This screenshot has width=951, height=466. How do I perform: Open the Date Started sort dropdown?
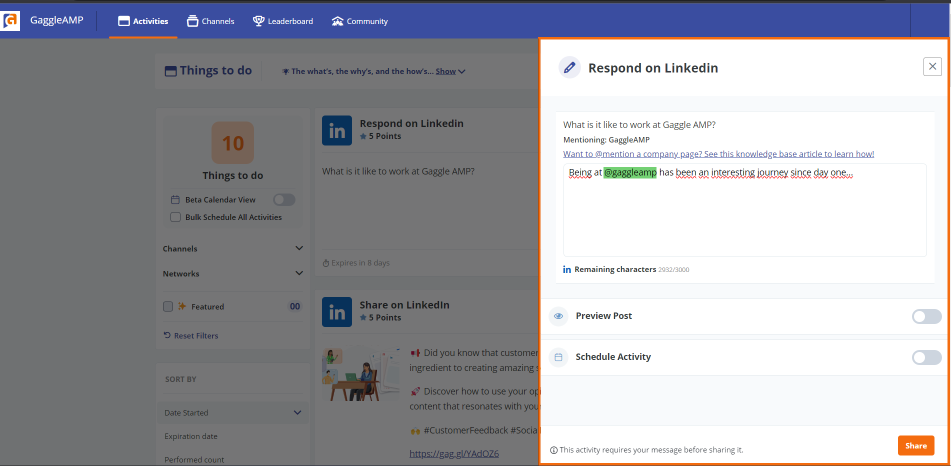[233, 412]
